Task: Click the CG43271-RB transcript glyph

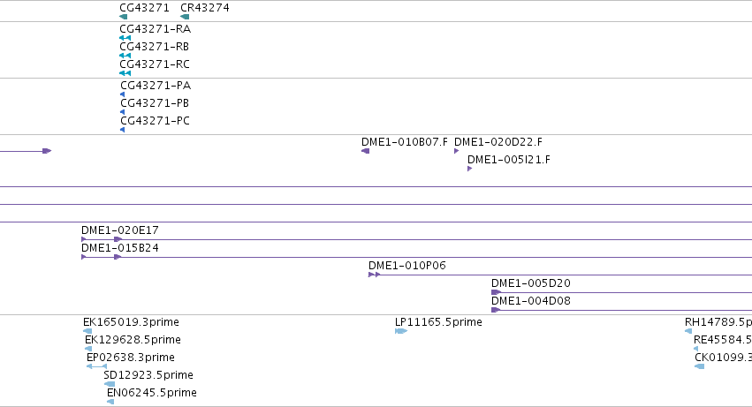Action: click(x=125, y=56)
